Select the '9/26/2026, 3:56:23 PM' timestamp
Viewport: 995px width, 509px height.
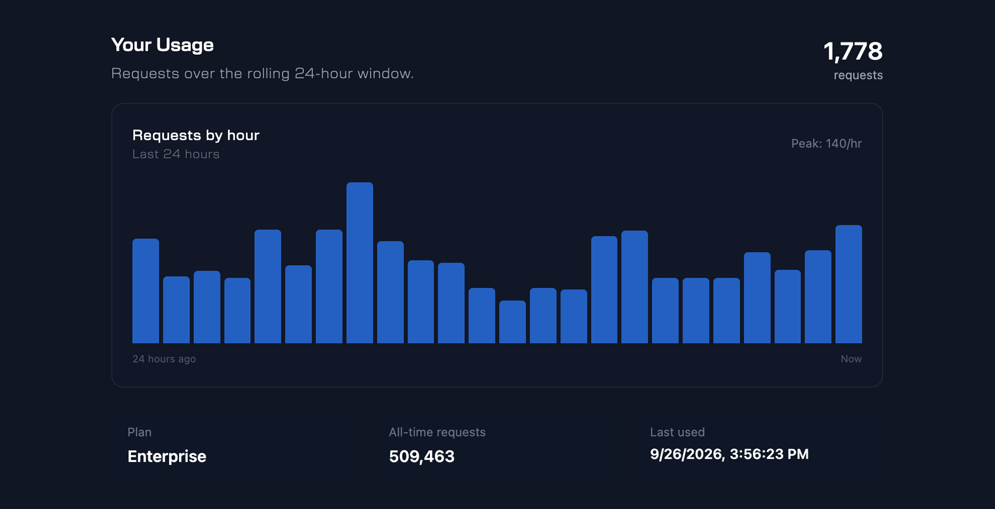(x=729, y=454)
